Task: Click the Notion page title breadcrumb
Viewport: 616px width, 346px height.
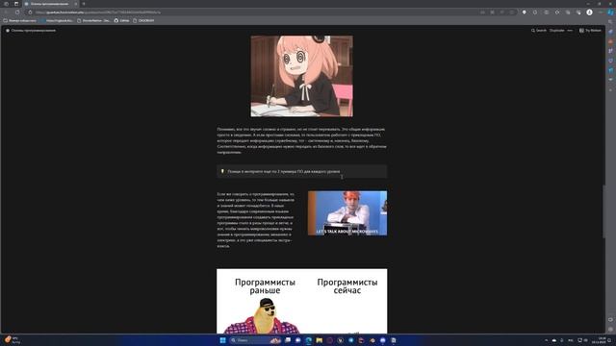Action: click(31, 30)
